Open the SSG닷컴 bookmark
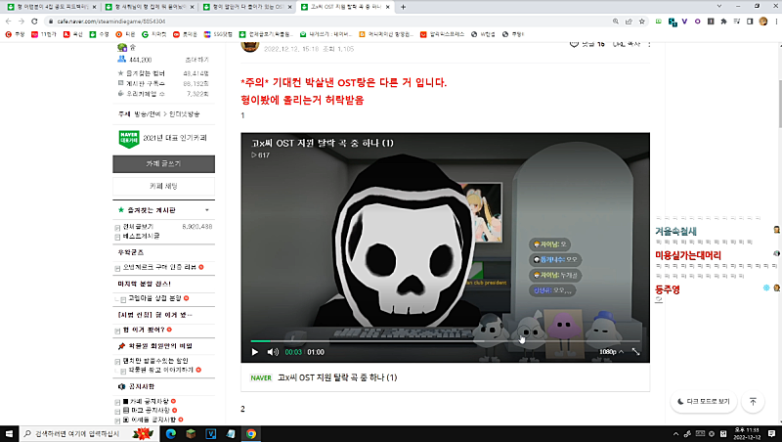782x442 pixels. pyautogui.click(x=218, y=34)
